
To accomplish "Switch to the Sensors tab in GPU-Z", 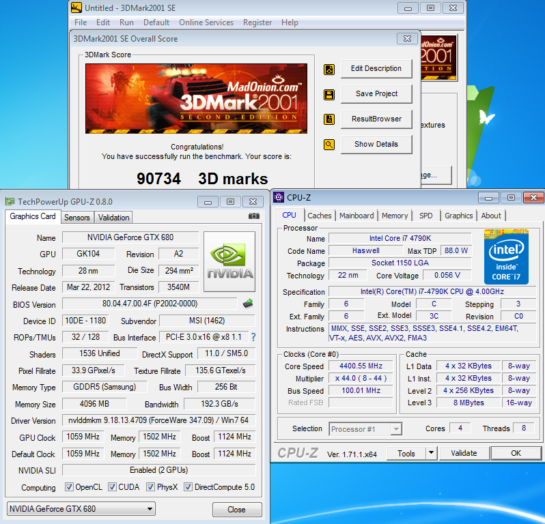I will [76, 218].
